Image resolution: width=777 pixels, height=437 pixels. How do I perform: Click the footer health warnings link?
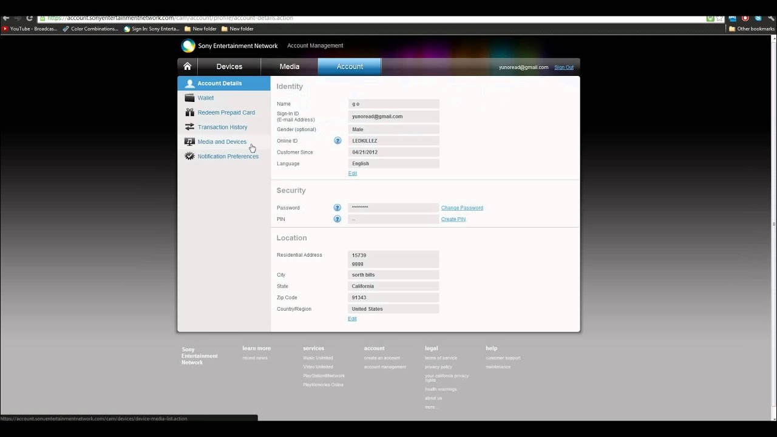point(441,389)
